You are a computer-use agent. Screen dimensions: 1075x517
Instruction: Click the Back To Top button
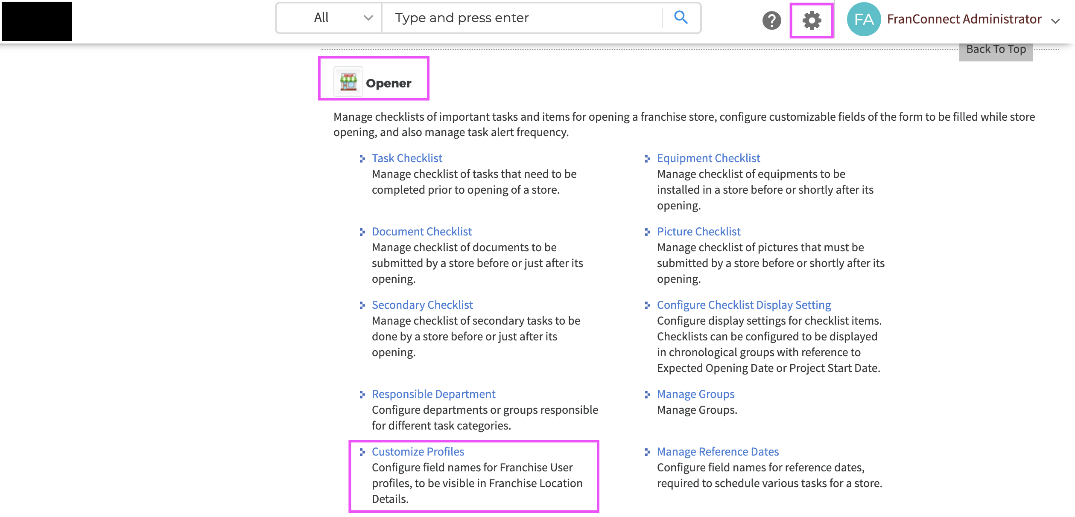[996, 50]
